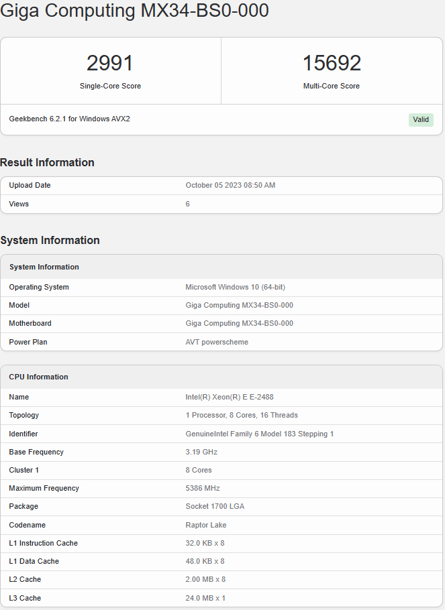Click the L2 Cache row label
The height and width of the screenshot is (610, 445).
(x=25, y=579)
